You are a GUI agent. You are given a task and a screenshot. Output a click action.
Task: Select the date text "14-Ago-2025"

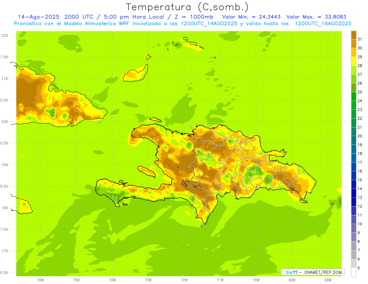pos(38,17)
